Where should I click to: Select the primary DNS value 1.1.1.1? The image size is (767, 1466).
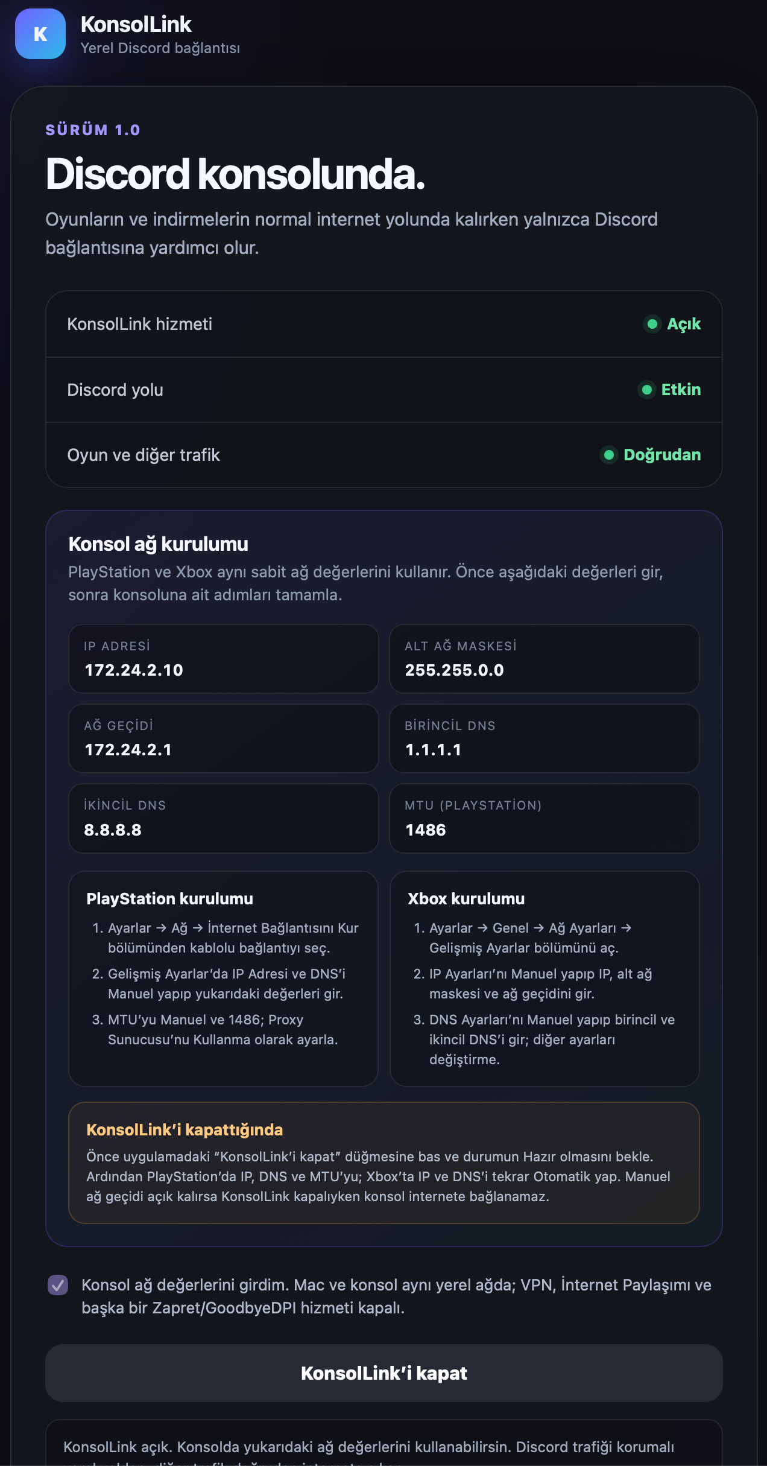pos(434,750)
